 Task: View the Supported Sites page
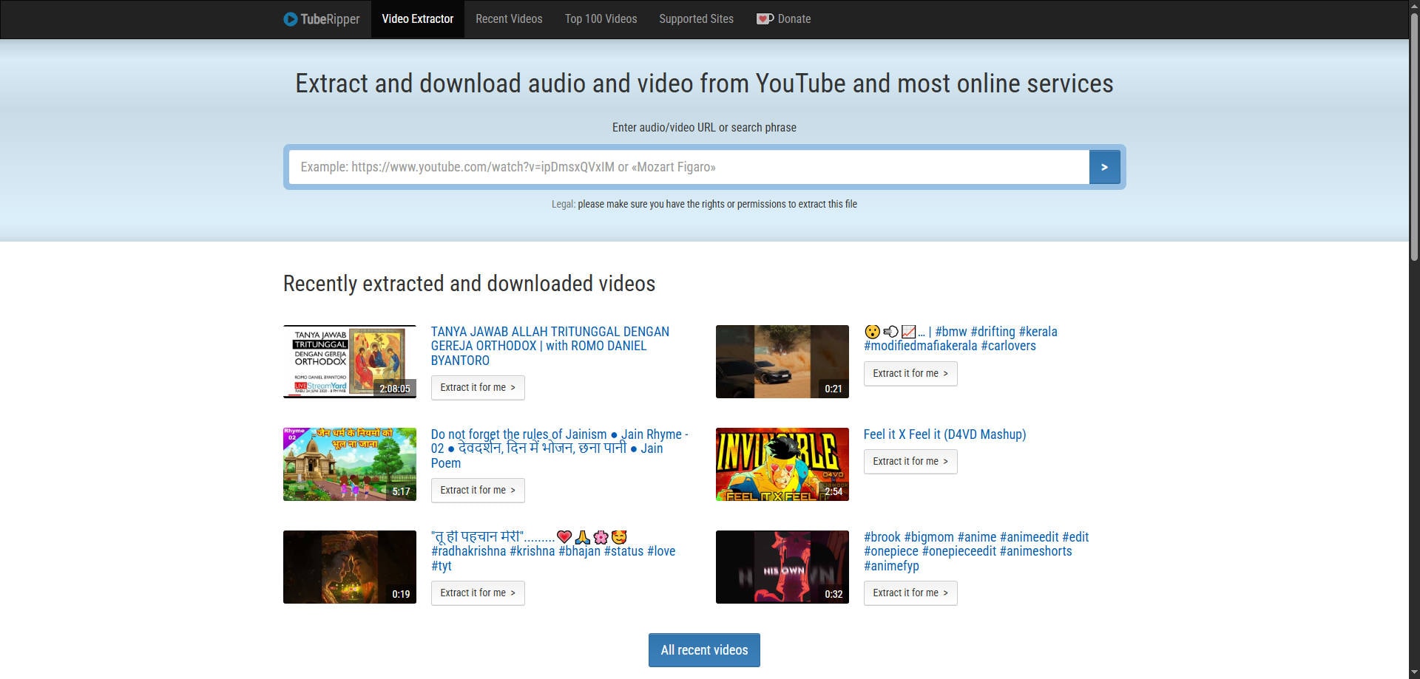click(696, 19)
